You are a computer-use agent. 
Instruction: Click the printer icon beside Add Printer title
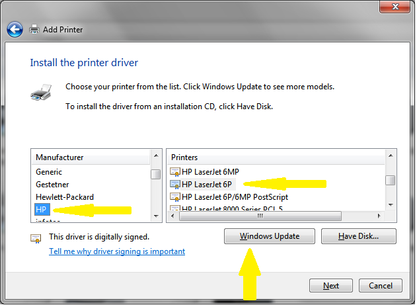(x=34, y=29)
